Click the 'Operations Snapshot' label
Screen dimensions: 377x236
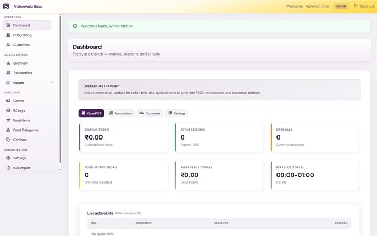click(102, 86)
